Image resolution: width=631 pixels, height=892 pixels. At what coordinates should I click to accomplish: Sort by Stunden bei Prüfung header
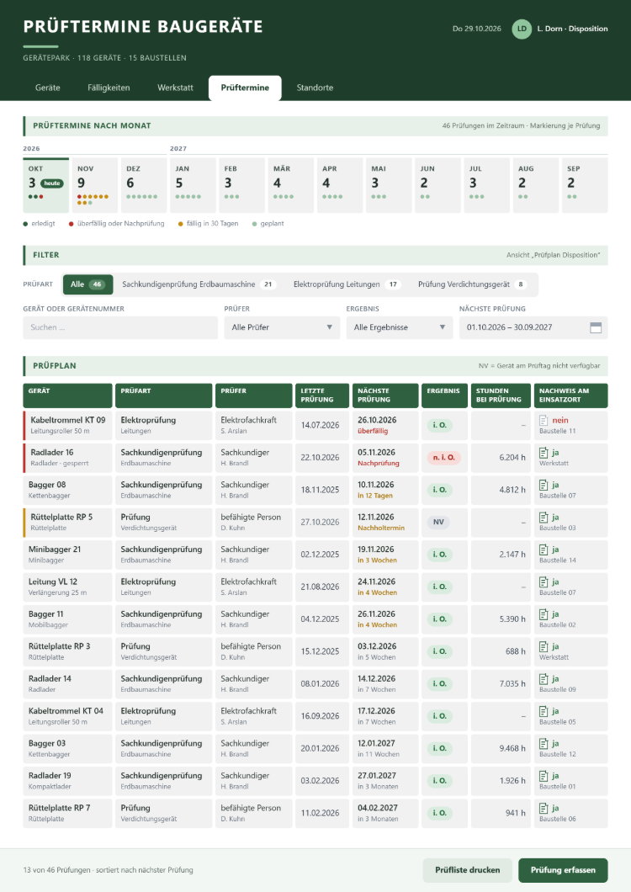[501, 396]
